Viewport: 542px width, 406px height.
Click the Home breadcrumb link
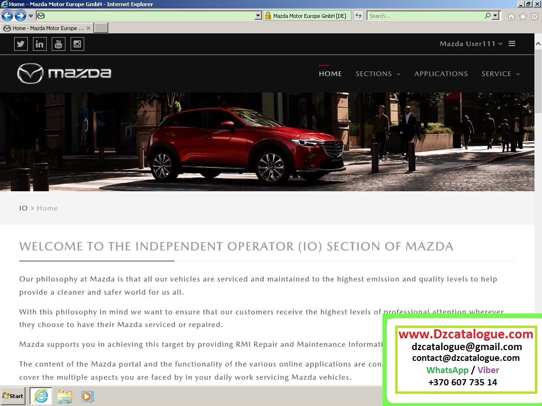pos(48,208)
